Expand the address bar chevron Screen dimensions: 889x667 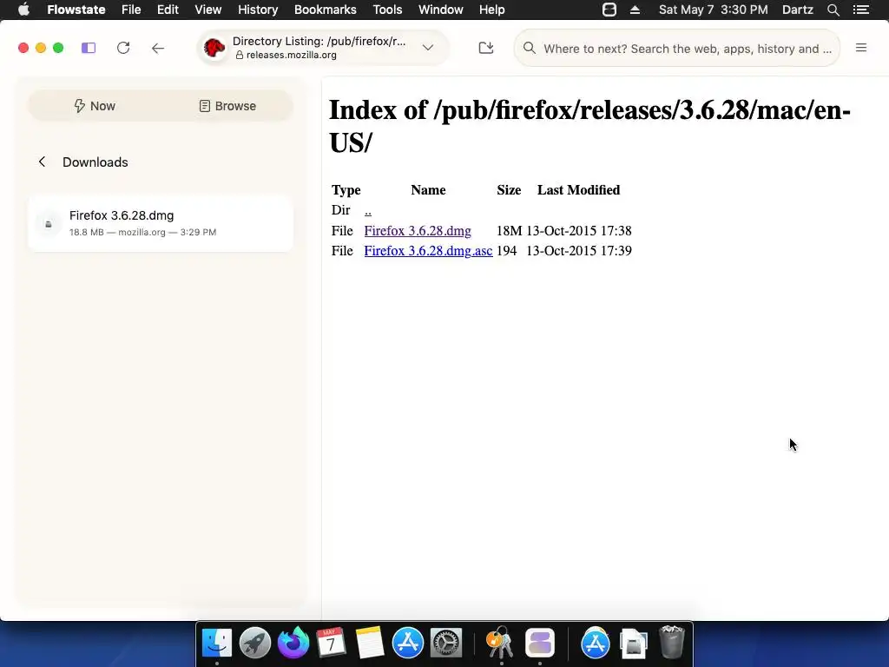point(428,48)
